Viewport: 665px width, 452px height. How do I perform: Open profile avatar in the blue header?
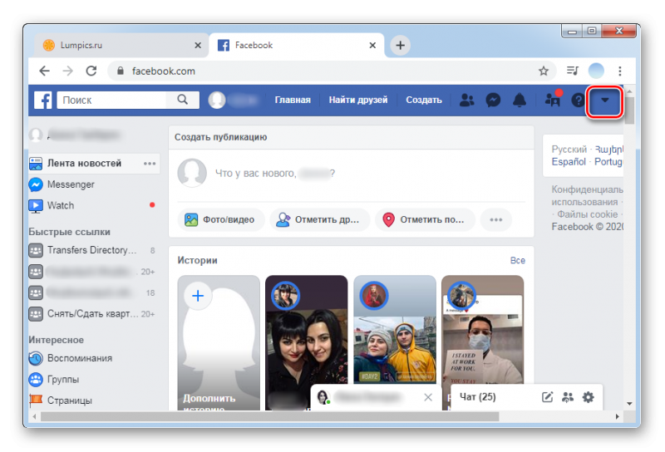click(217, 100)
